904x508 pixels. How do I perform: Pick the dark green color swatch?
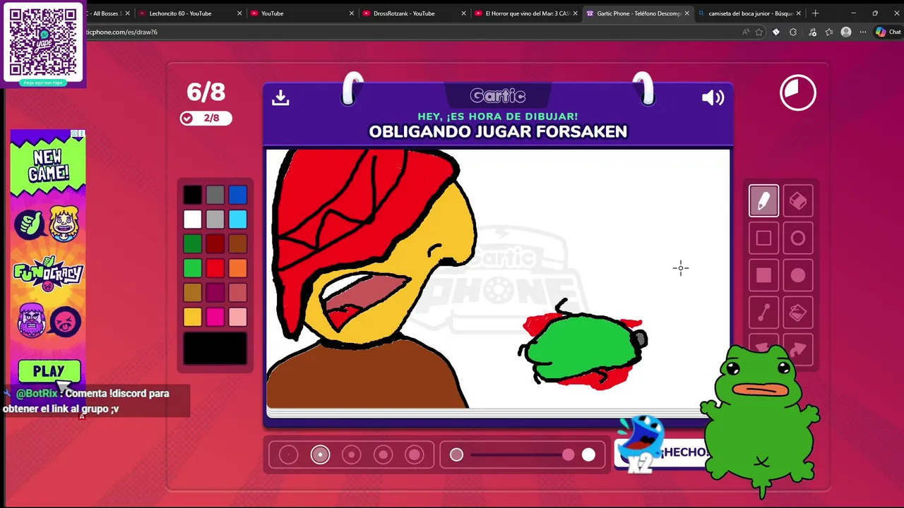pos(193,244)
